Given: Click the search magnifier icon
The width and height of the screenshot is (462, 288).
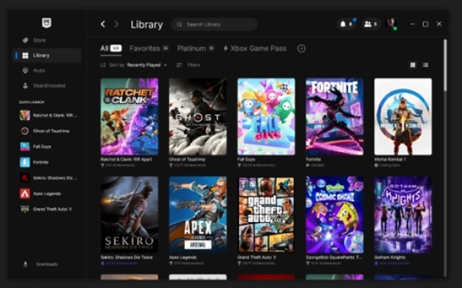Looking at the screenshot, I should pyautogui.click(x=180, y=24).
